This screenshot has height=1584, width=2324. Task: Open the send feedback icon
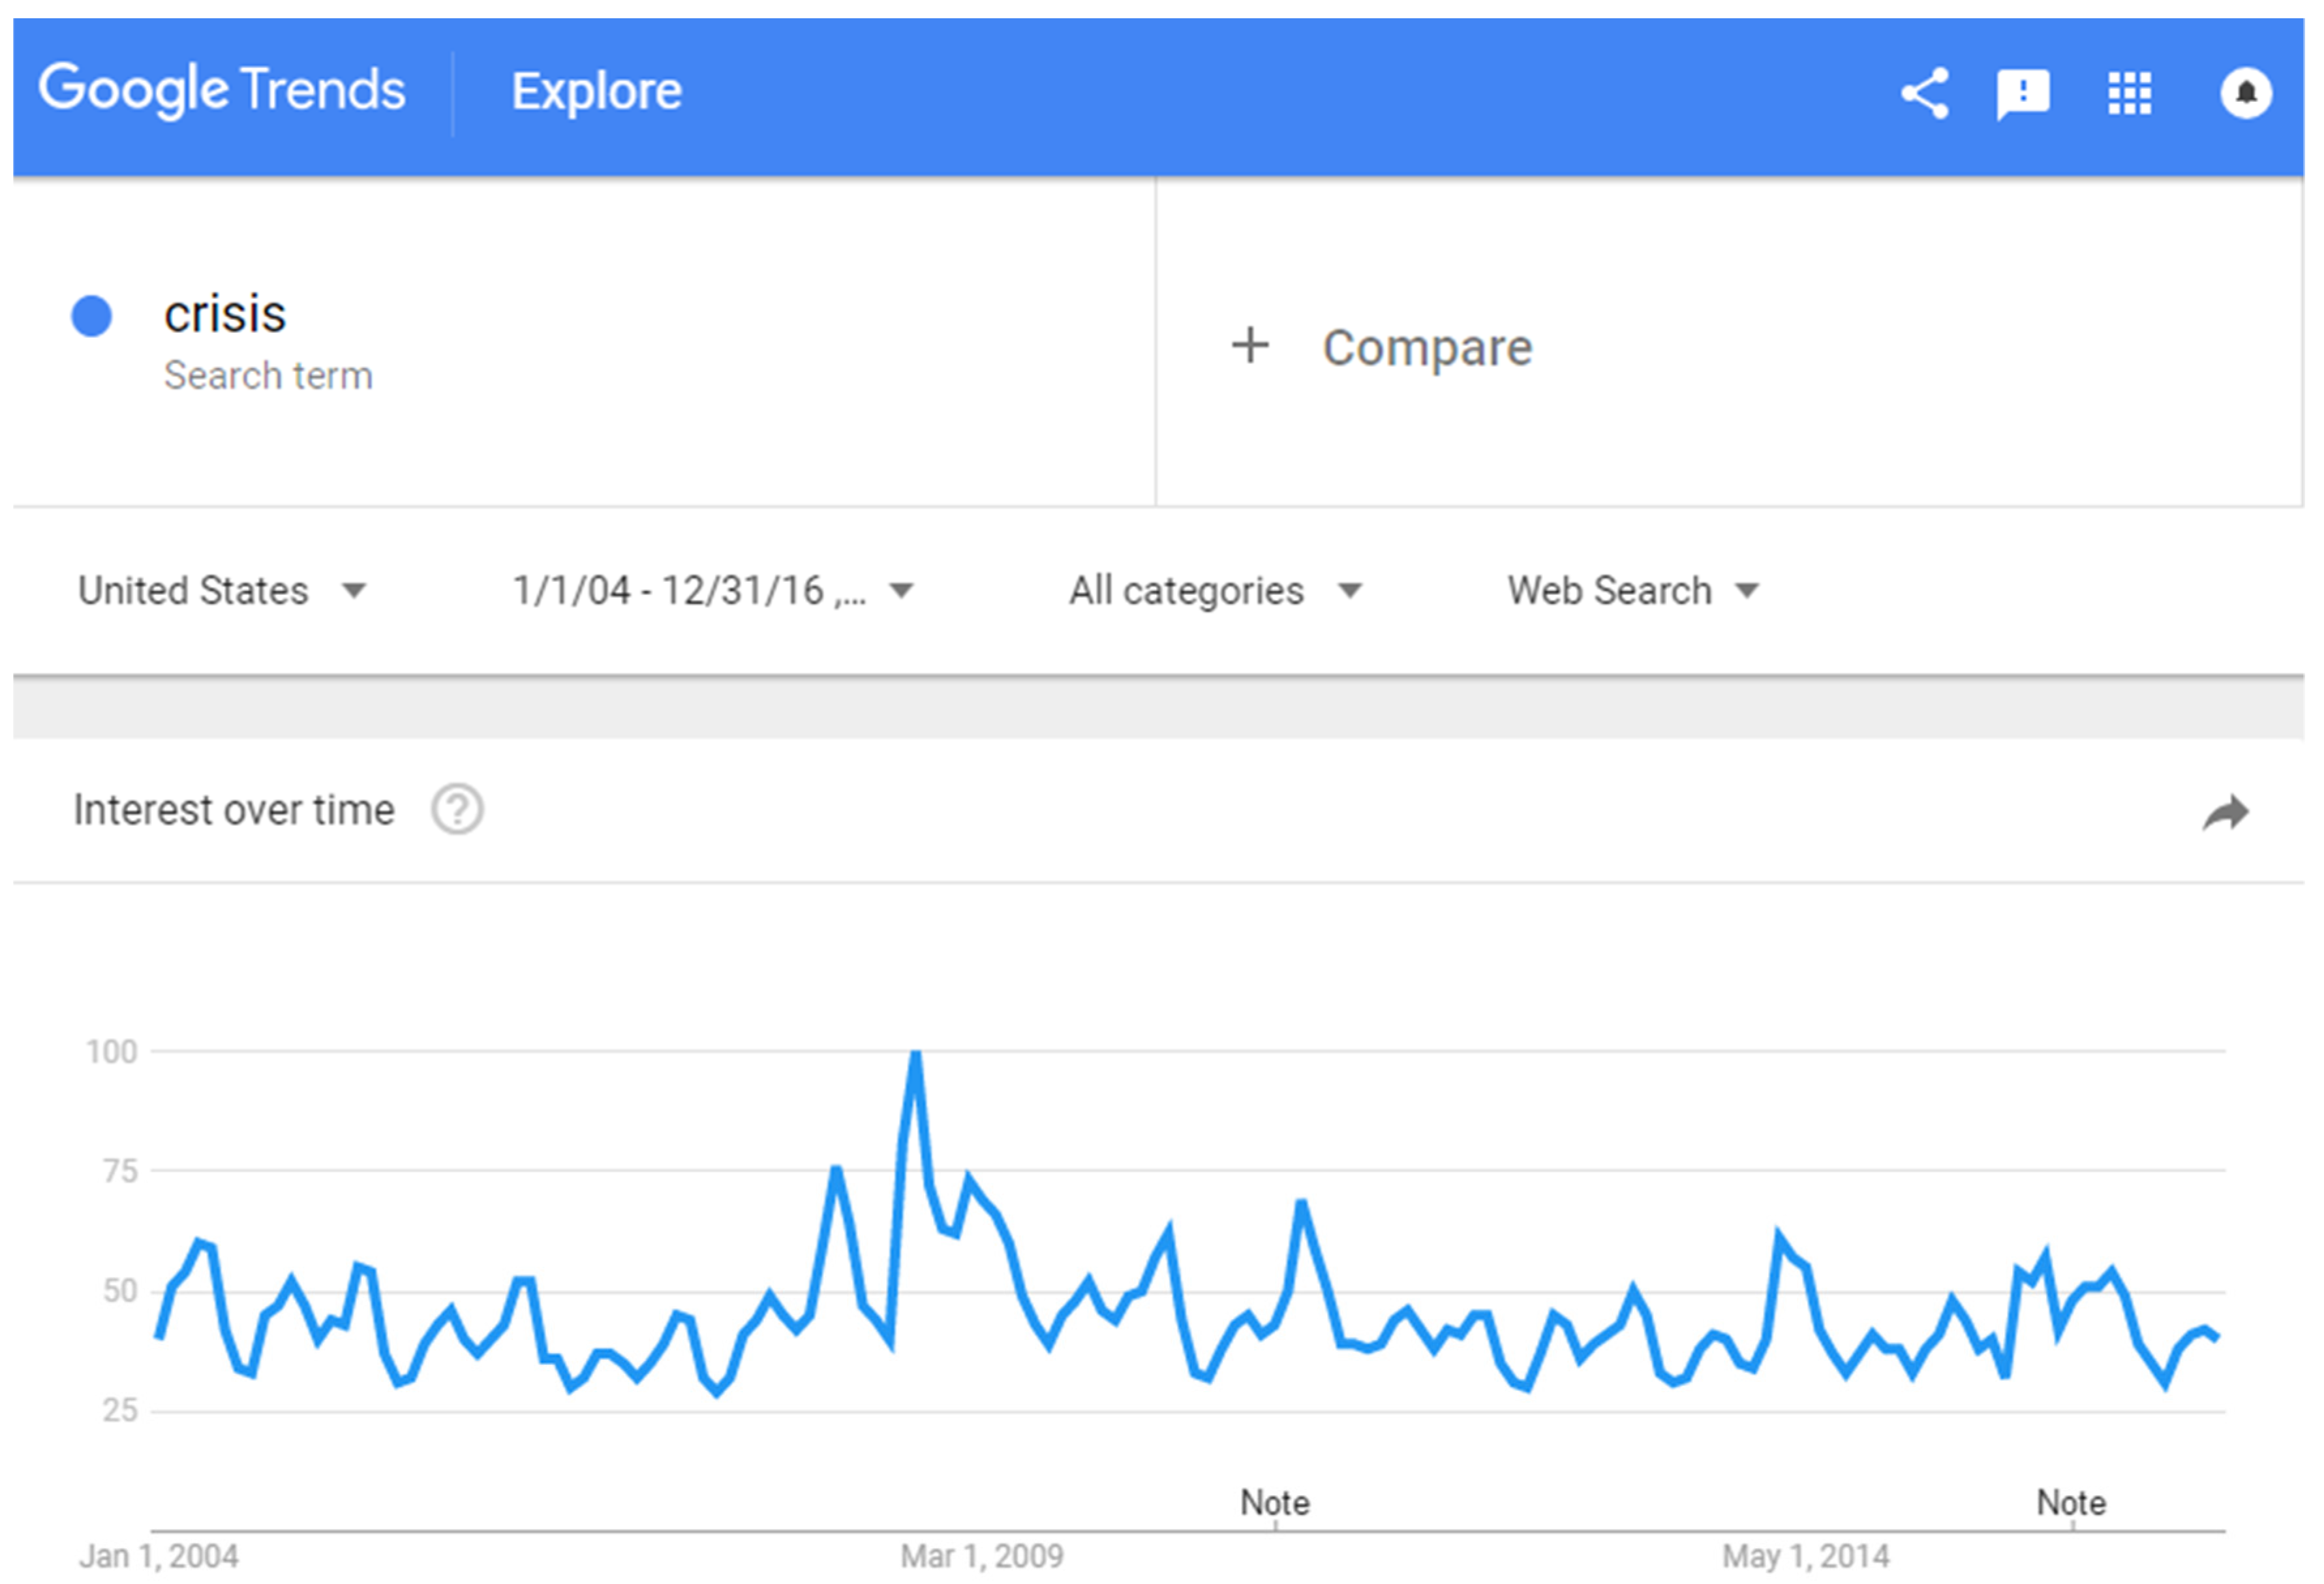click(x=2023, y=94)
